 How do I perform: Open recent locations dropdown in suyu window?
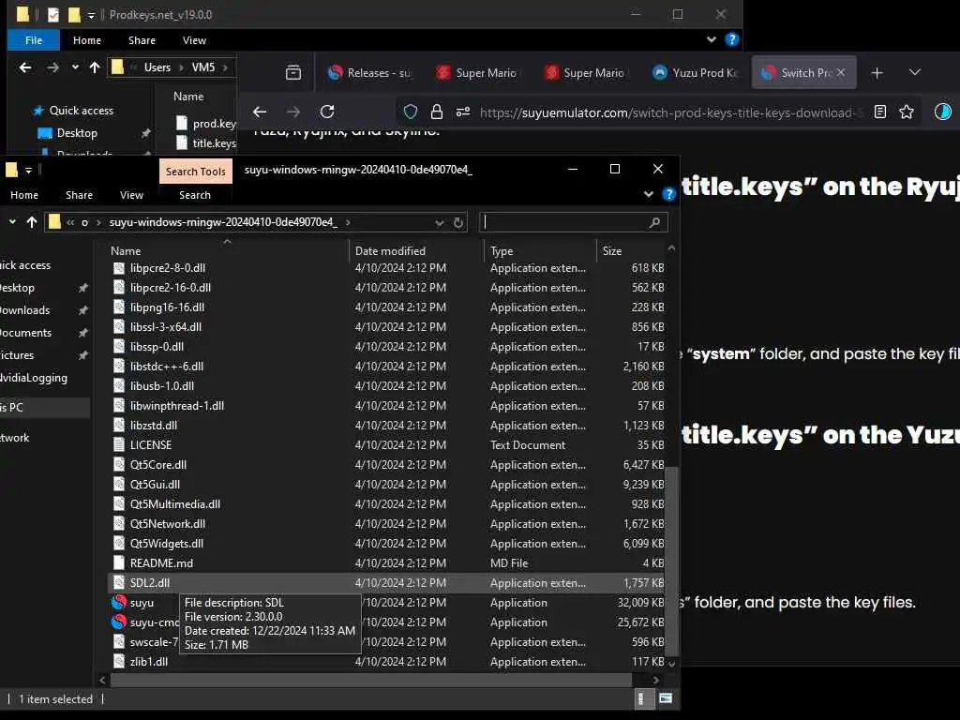click(x=12, y=222)
